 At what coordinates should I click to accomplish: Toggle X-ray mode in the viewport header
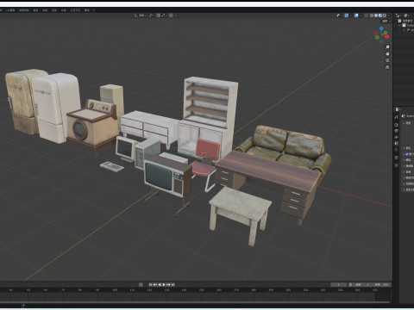tap(366, 15)
